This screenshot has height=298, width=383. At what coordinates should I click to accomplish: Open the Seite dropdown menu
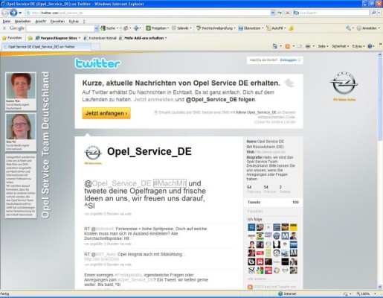tap(323, 46)
